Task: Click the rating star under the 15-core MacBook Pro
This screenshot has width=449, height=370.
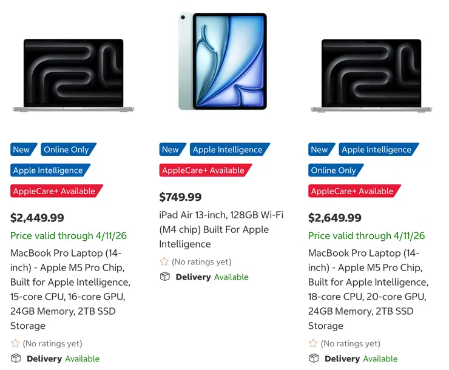Action: [15, 344]
